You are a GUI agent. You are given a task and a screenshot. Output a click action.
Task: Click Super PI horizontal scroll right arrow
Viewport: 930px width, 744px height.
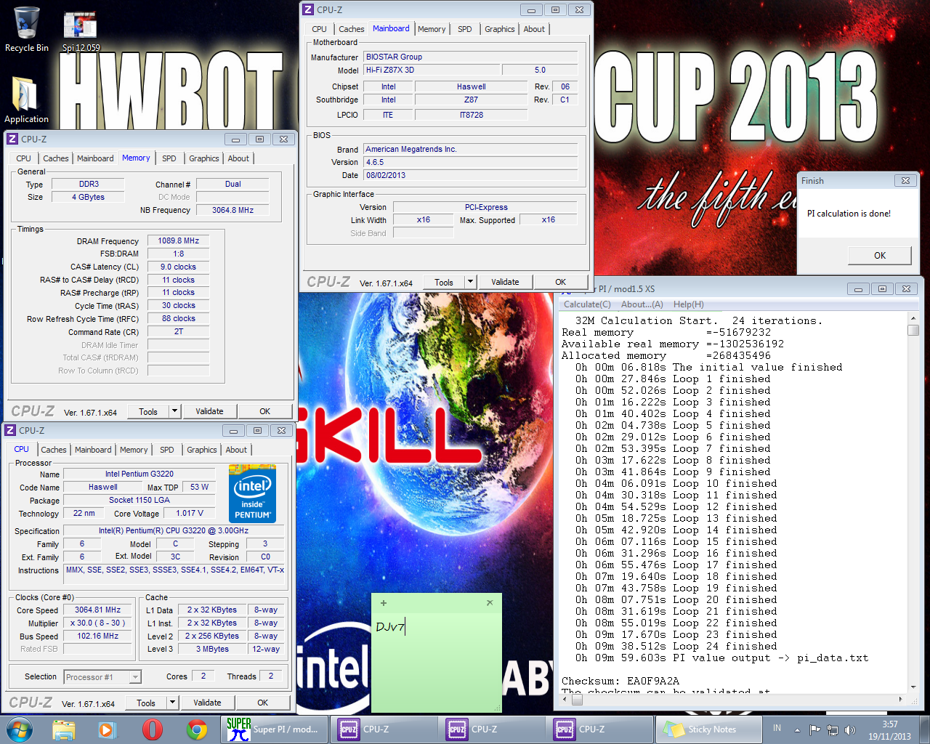[x=901, y=699]
